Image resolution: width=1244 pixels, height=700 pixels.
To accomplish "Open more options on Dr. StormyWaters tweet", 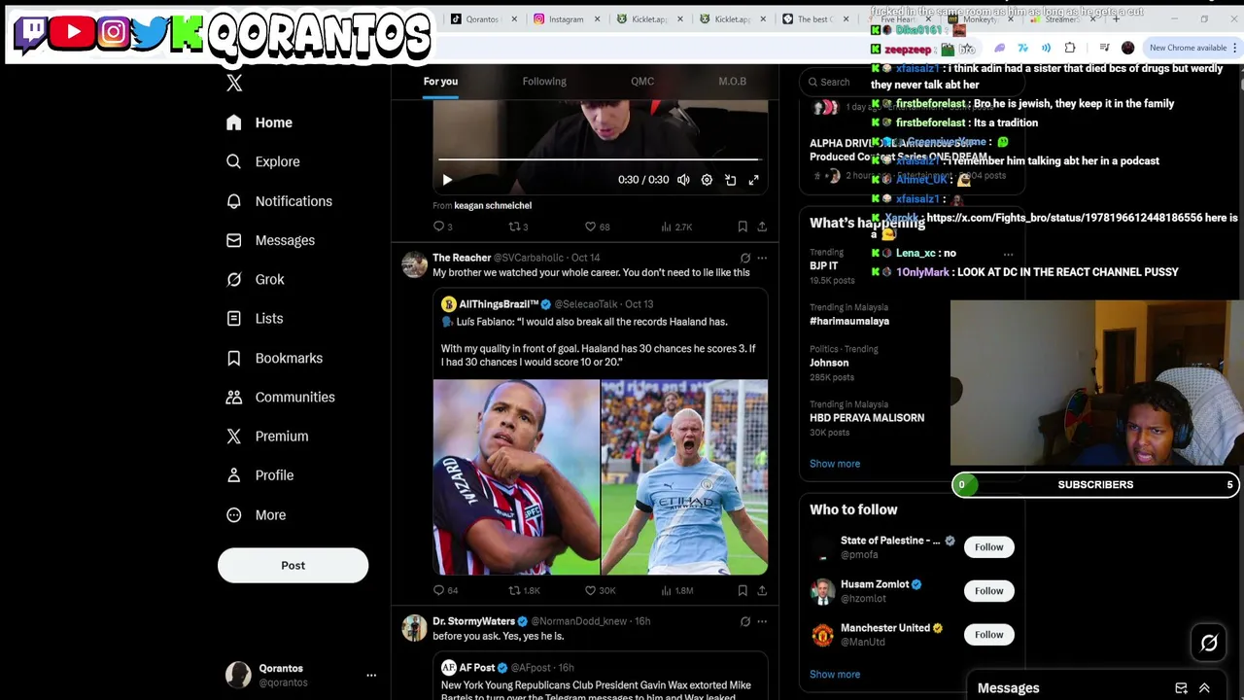I will [762, 621].
